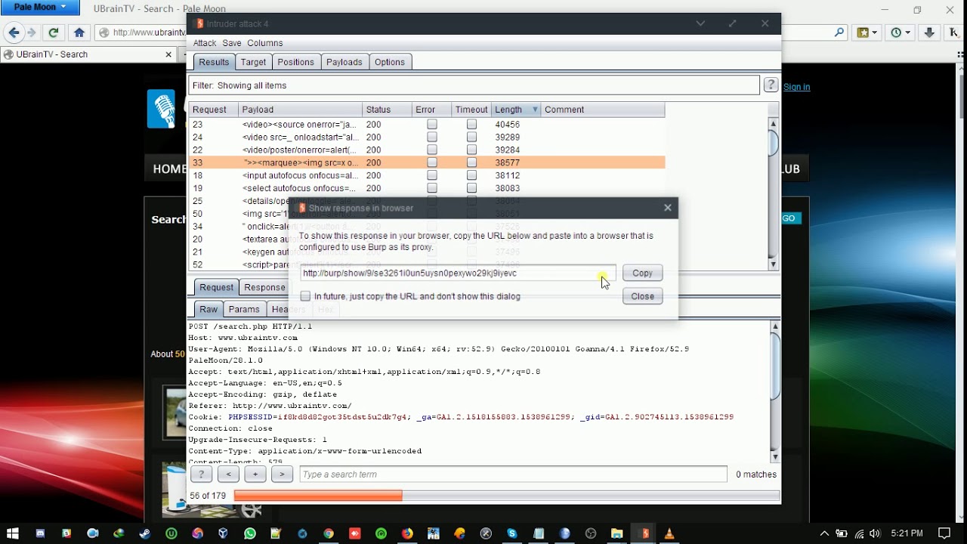Viewport: 967px width, 544px height.
Task: Go to the Pale Moon home page
Action: [x=79, y=32]
